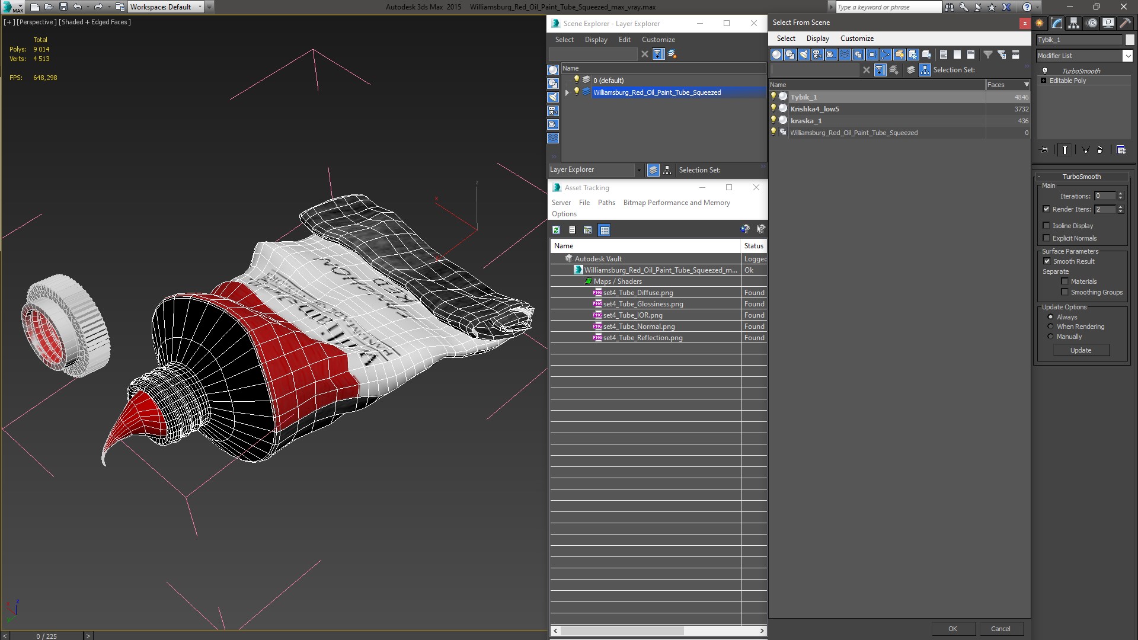Click Remove Modifier trash icon in stack
The image size is (1138, 640).
[x=1100, y=150]
